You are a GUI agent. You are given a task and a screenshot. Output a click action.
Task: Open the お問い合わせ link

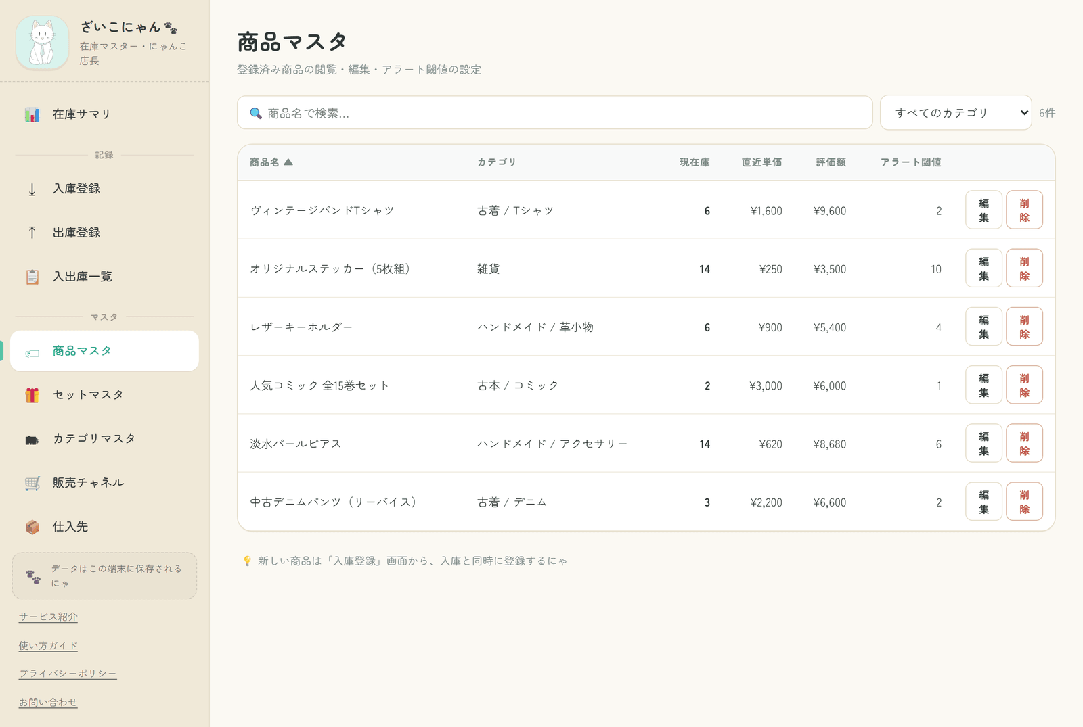click(x=48, y=702)
